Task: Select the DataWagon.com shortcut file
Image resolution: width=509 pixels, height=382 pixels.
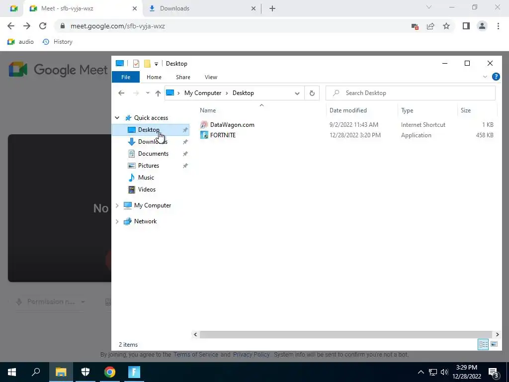Action: [x=232, y=125]
